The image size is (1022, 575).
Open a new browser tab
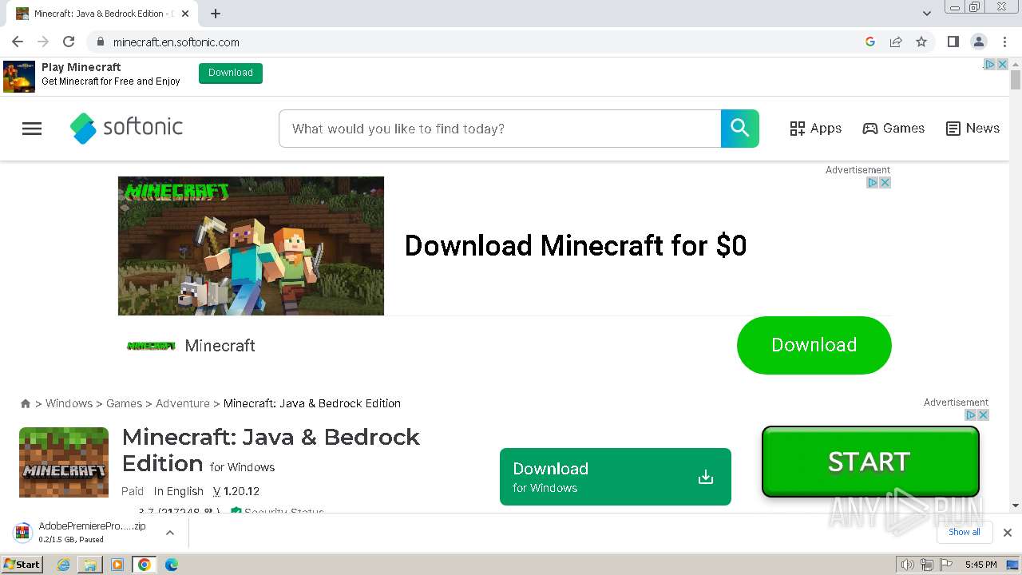(x=216, y=14)
